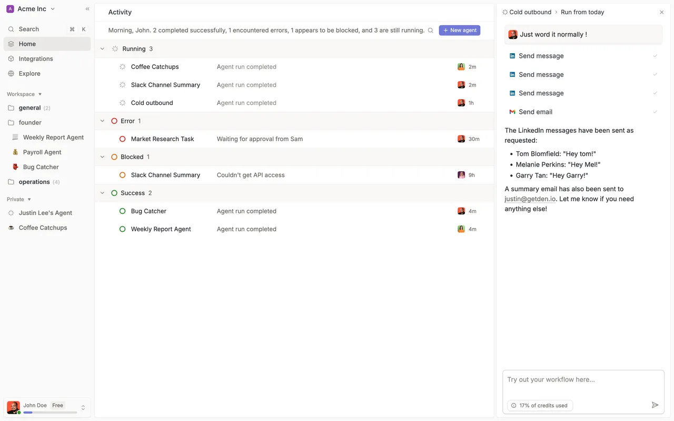Click the 'Just word it normally !' message
This screenshot has width=674, height=421.
tap(583, 34)
